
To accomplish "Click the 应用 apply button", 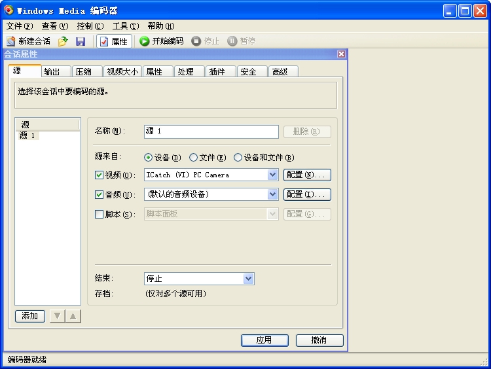I will 264,340.
